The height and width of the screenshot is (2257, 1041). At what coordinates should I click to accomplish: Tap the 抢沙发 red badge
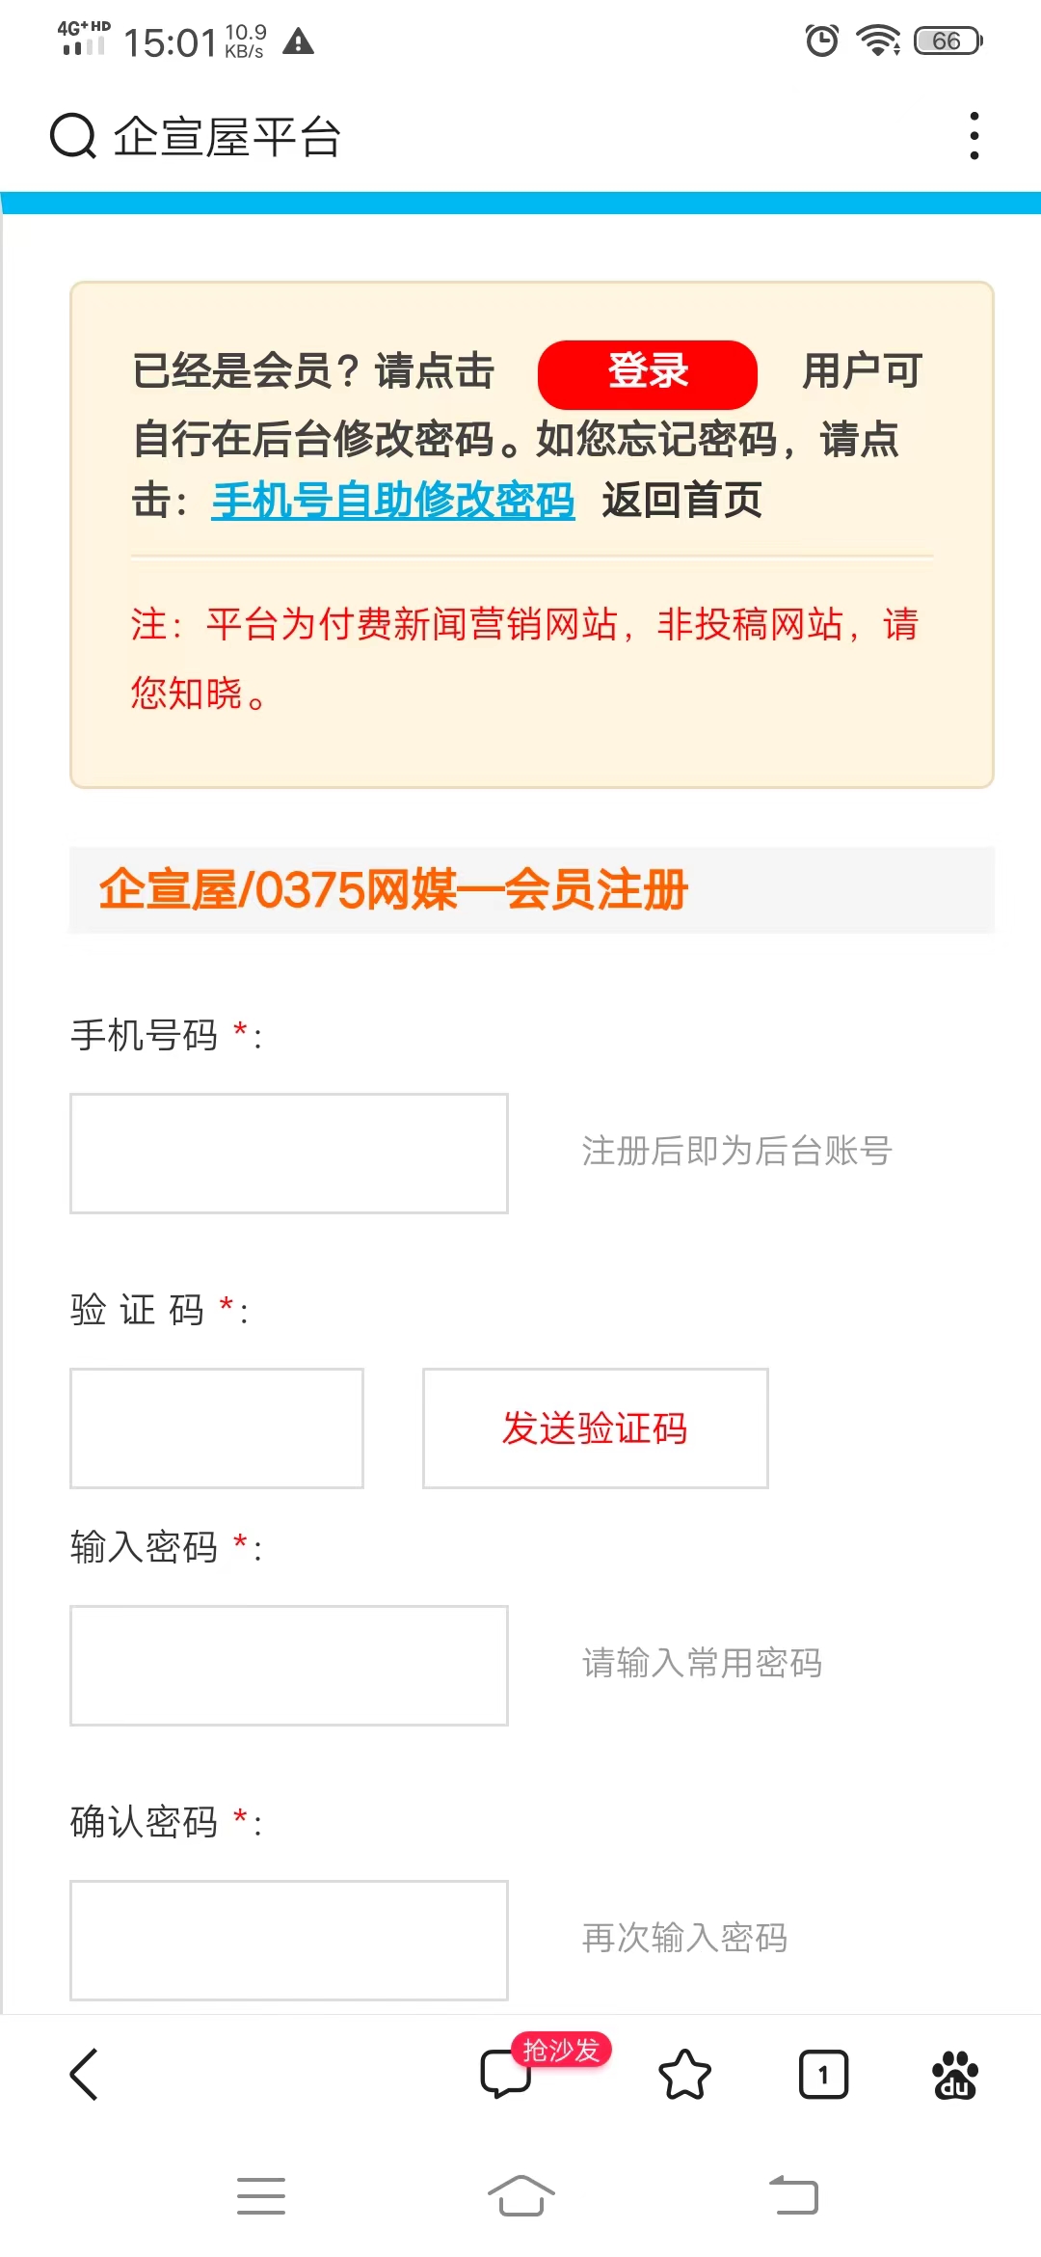(561, 2050)
